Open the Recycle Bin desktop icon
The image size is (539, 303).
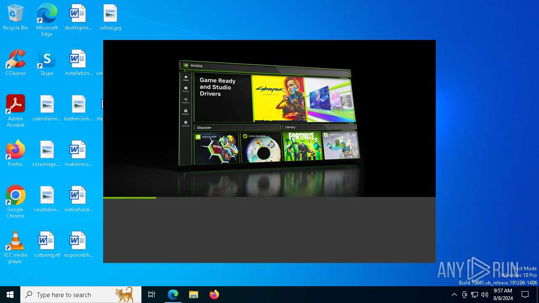pyautogui.click(x=16, y=18)
